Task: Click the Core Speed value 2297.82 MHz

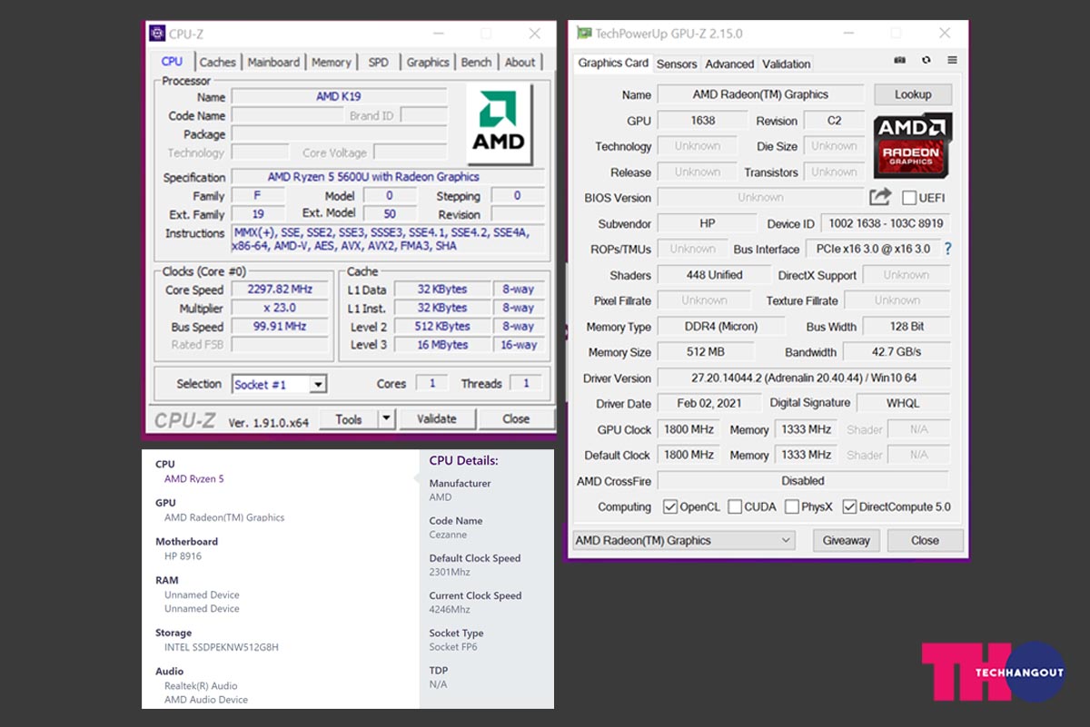Action: pos(279,289)
